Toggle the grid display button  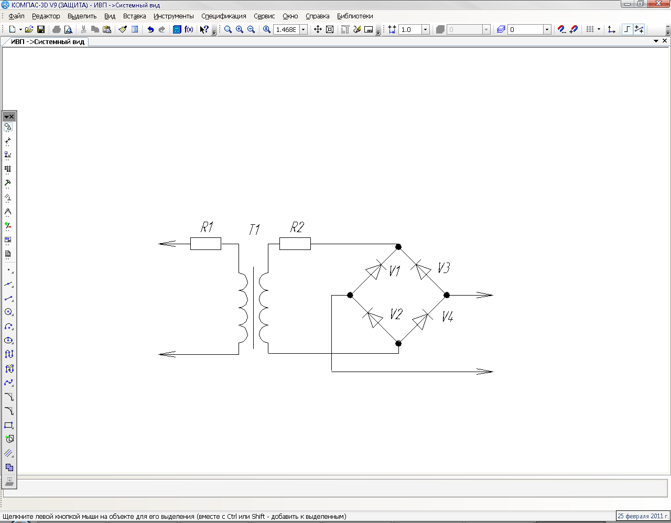(590, 30)
